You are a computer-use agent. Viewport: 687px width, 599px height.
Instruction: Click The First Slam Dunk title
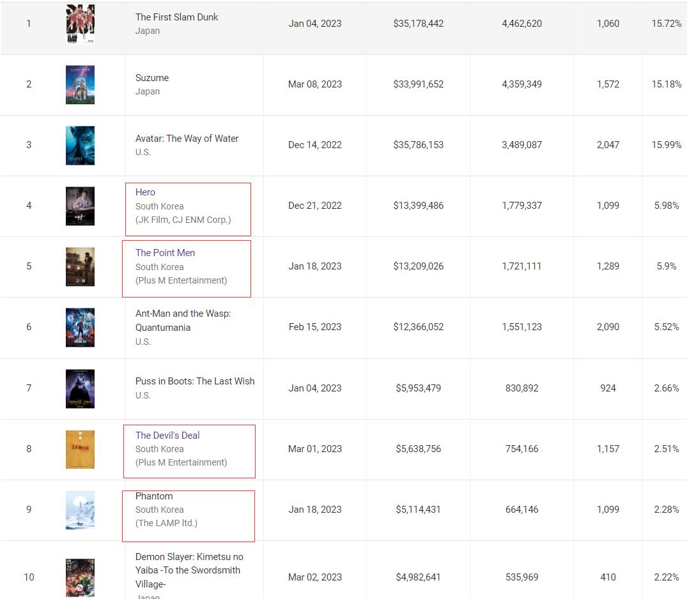coord(176,17)
